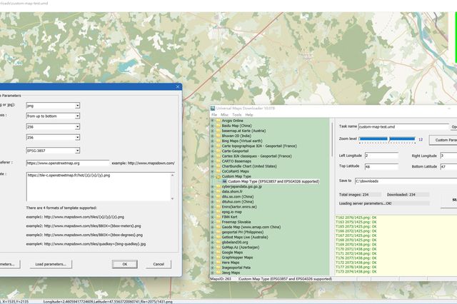The width and height of the screenshot is (457, 304).
Task: Click the Save to path field
Action: (406, 181)
